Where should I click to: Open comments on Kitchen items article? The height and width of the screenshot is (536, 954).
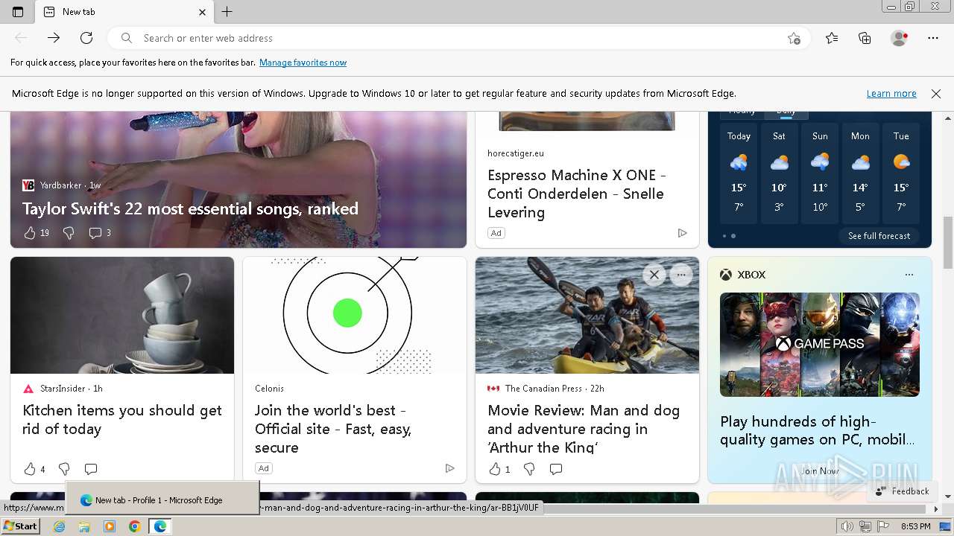[x=91, y=469]
